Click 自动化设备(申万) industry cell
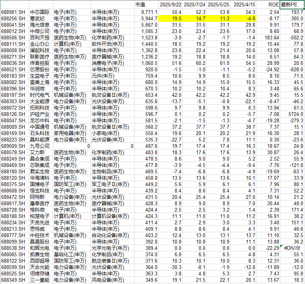The height and width of the screenshot is (284, 305). pos(112,236)
